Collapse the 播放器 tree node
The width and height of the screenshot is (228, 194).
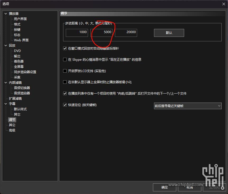click(x=6, y=14)
